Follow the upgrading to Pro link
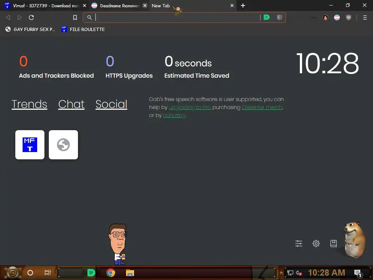373x280 pixels. point(189,107)
